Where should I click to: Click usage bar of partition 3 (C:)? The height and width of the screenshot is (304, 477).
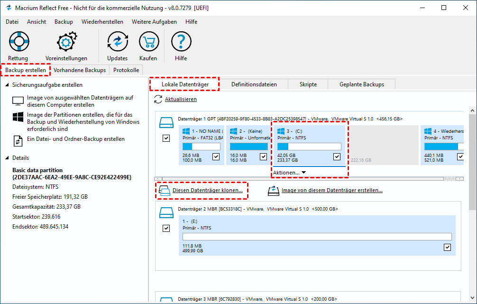tap(309, 147)
